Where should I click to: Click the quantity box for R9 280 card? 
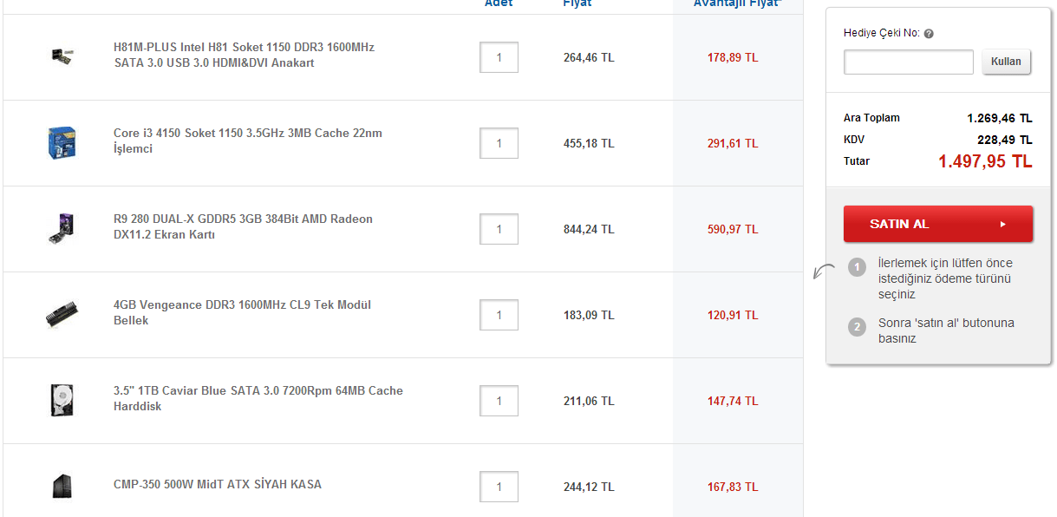tap(499, 229)
